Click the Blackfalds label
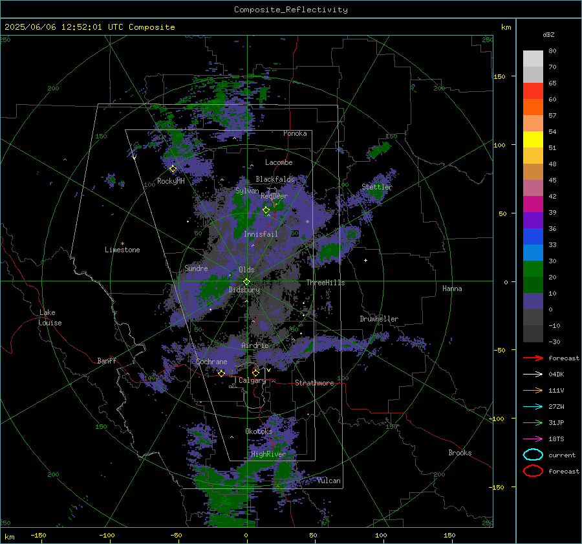Screen dimensions: 582x544 275,179
